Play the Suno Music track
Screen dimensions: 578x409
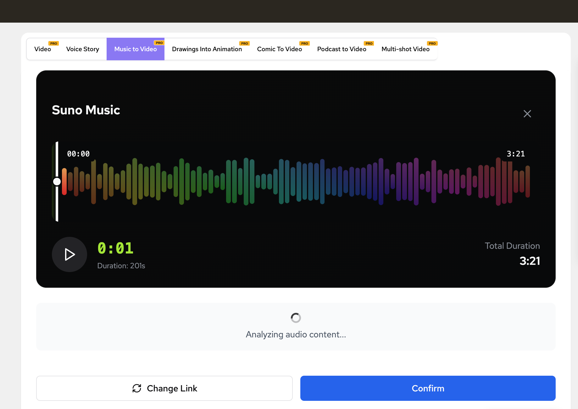point(69,254)
